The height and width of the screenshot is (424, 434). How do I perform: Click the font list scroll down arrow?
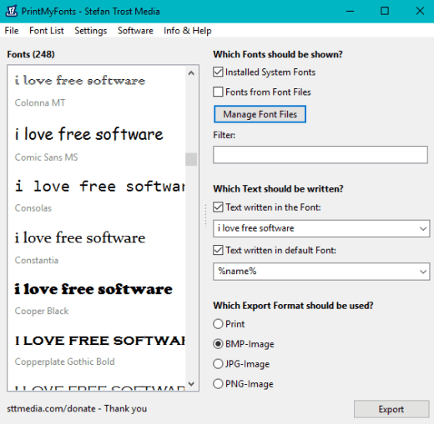click(x=191, y=384)
